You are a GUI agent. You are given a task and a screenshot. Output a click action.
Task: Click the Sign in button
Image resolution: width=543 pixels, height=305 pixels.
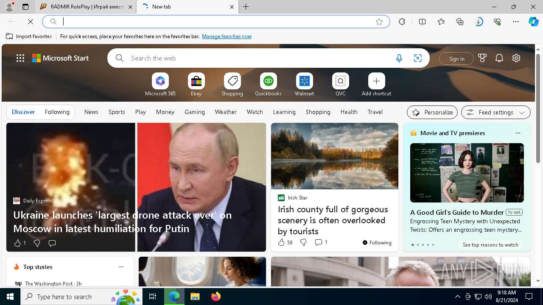[456, 58]
